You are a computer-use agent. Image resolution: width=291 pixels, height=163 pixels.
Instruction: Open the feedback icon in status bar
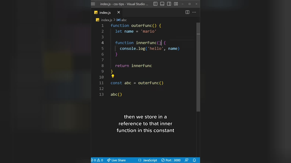186,160
